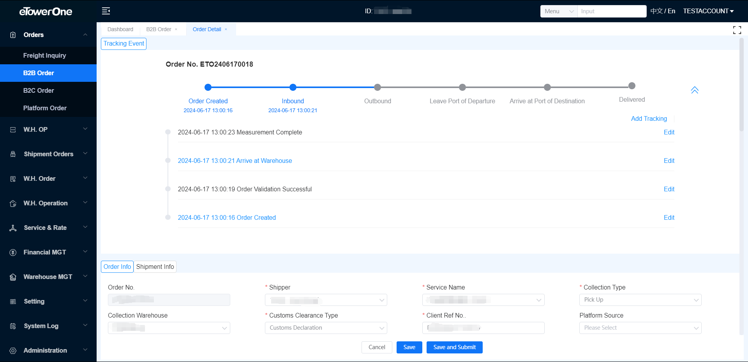Click the eTowerOne logo

pos(46,11)
